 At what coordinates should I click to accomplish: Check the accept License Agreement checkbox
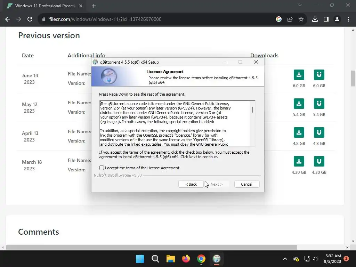[102, 168]
